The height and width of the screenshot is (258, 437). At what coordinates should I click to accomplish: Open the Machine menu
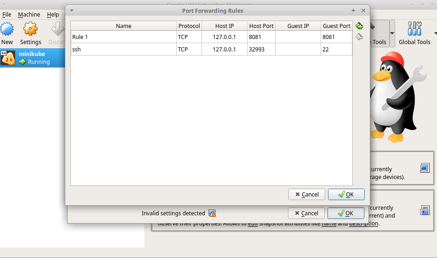coord(29,14)
